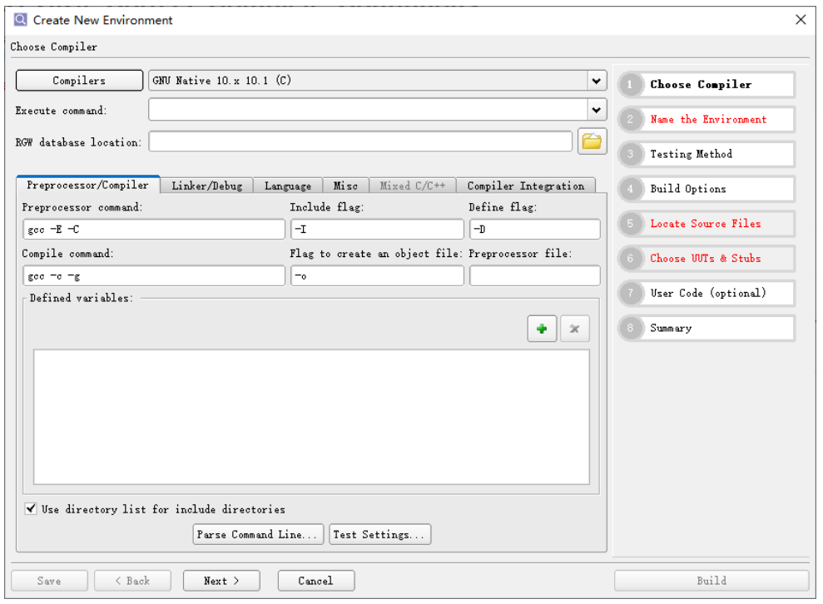Switch to the Preprocessor/Compiler tab
The image size is (823, 604).
click(87, 185)
